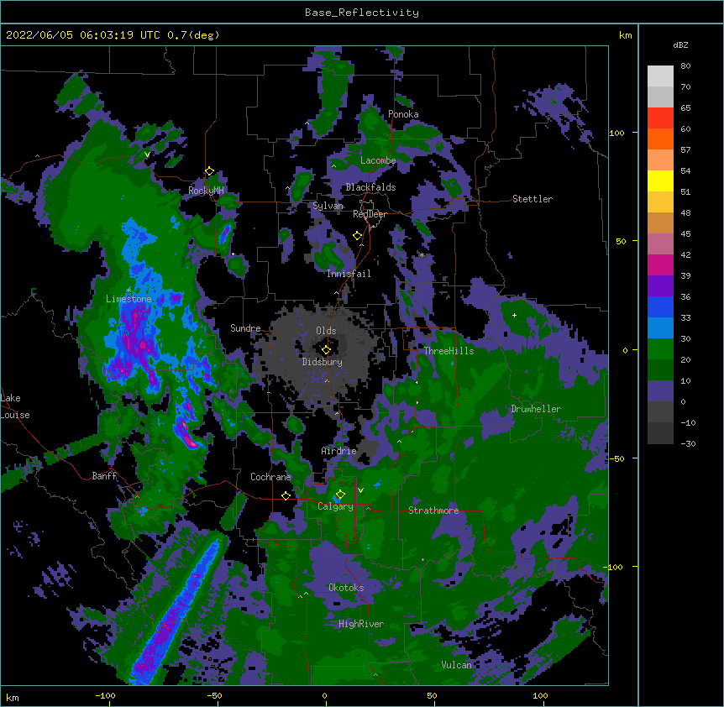
Task: Click the light blue 30-33 dBZ swatch
Action: [660, 328]
